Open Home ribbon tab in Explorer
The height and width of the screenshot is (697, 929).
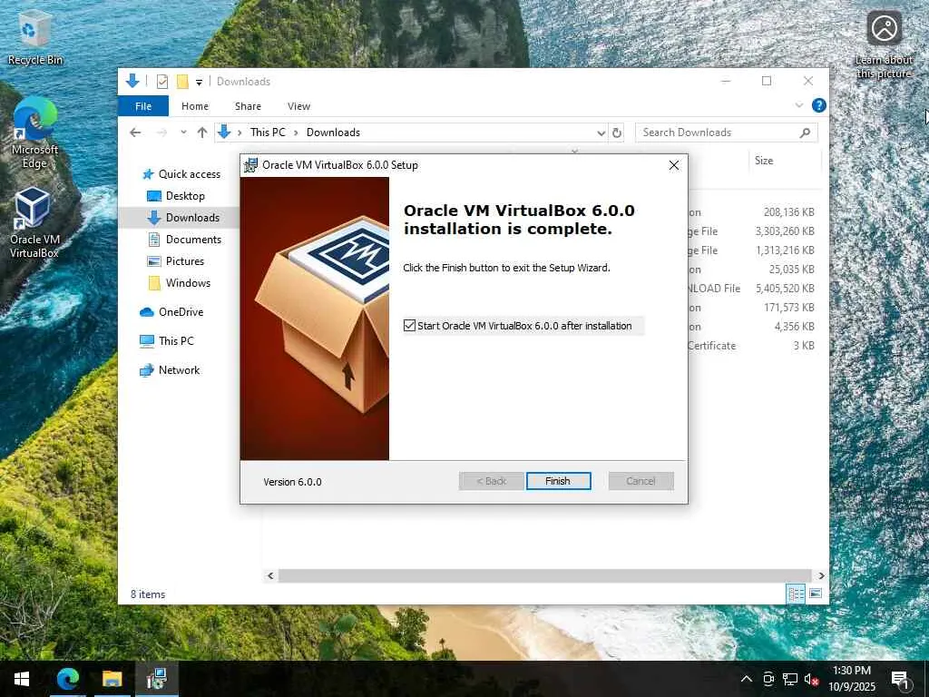(195, 106)
